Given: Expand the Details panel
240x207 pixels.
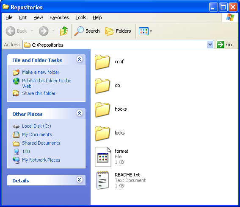Looking at the screenshot, I should coord(79,179).
